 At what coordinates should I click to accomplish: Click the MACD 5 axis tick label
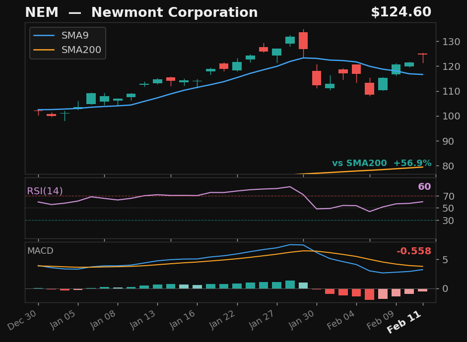click(445, 260)
